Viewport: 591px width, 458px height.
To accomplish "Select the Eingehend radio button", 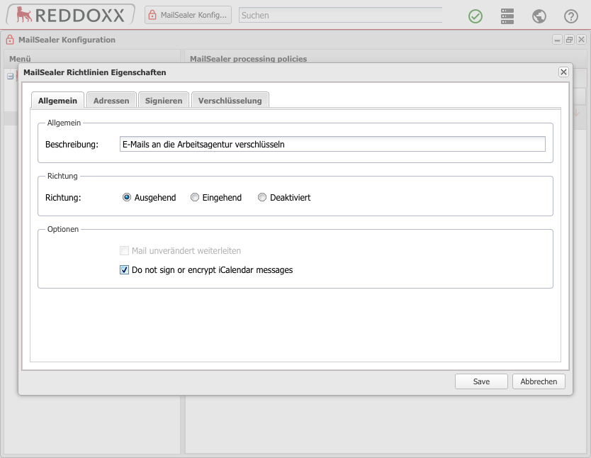I will [194, 197].
